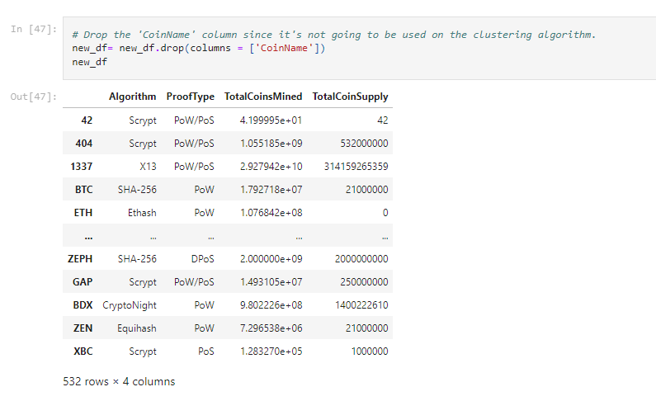Click Scrypt in the GAP row
Image resolution: width=656 pixels, height=401 pixels.
click(x=142, y=282)
